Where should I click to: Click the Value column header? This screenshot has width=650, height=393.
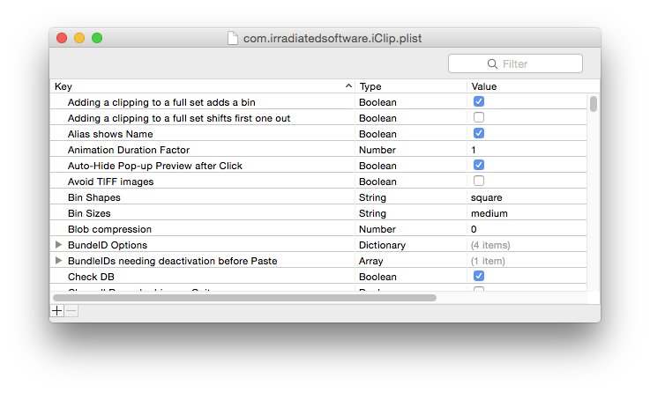[534, 86]
